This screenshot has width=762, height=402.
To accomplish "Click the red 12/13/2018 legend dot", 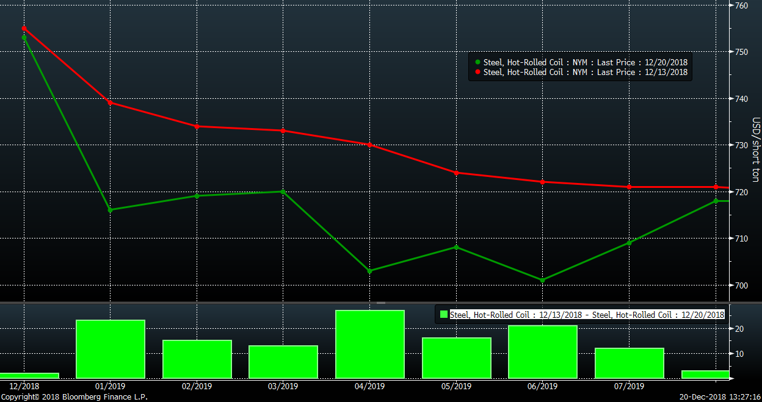I will point(477,72).
